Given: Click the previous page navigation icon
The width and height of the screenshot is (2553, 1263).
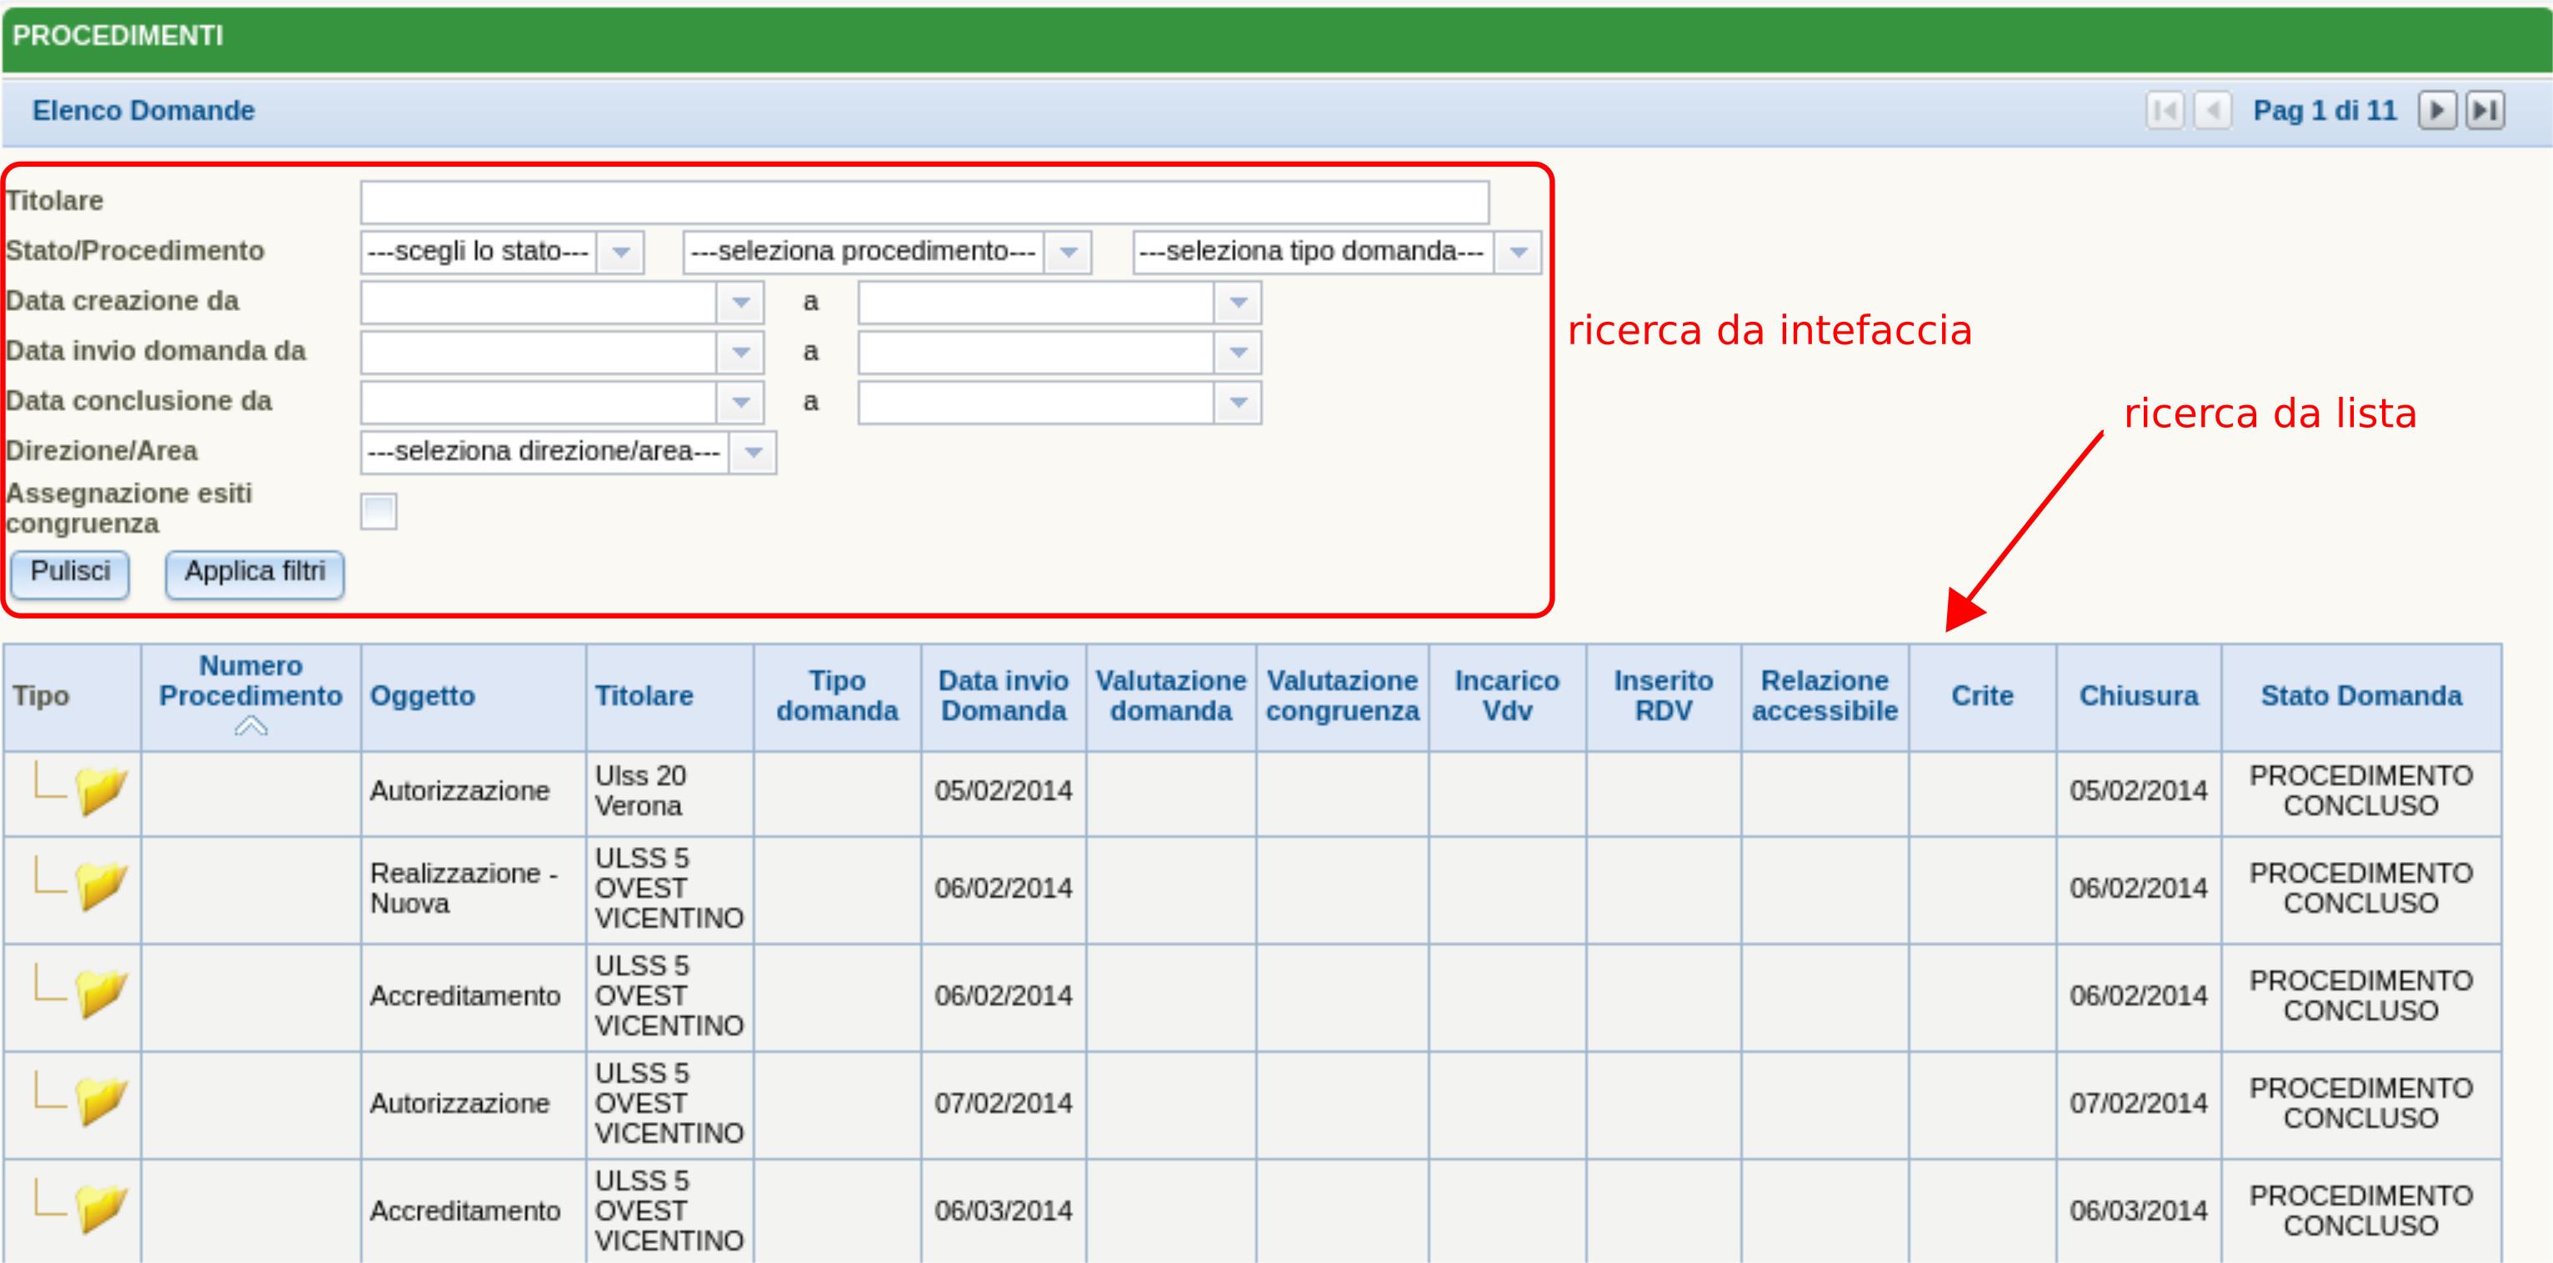Looking at the screenshot, I should pos(2212,110).
